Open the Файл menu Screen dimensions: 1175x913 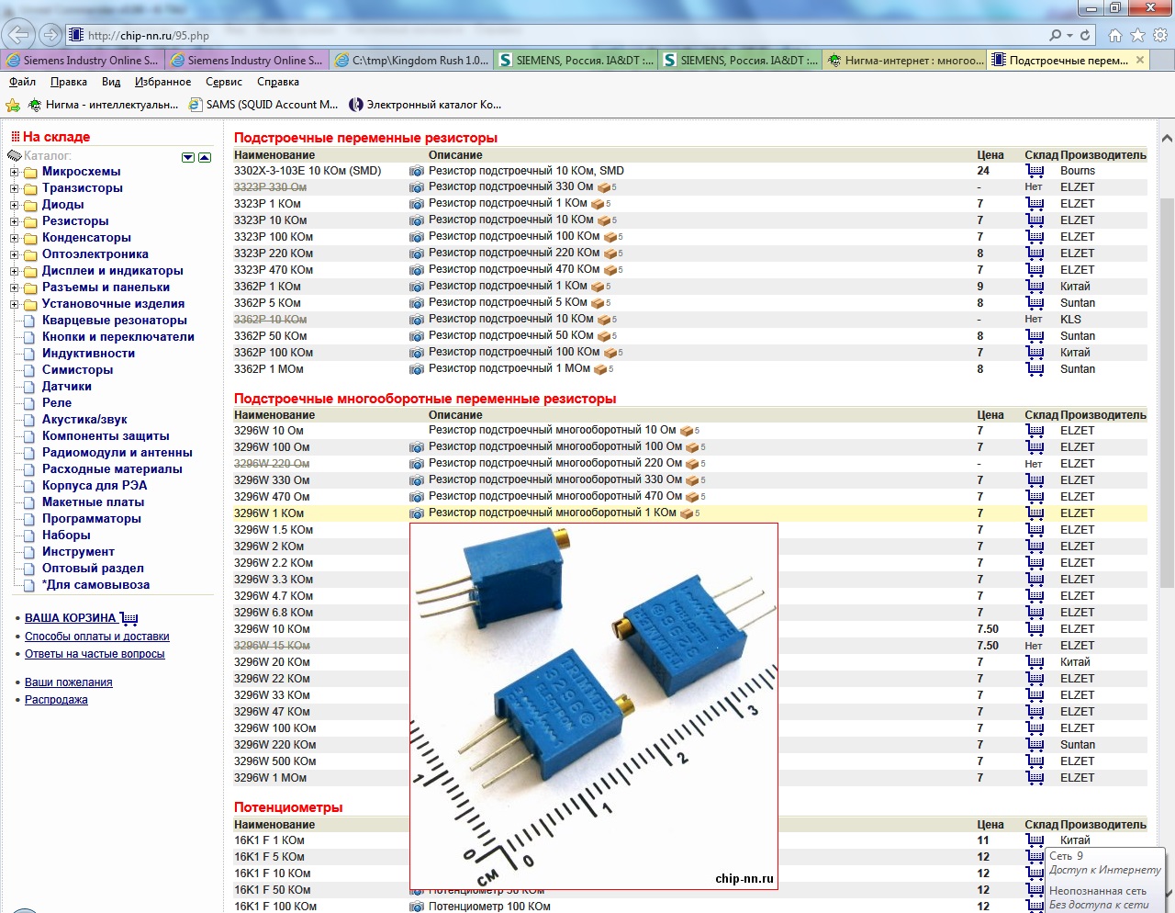point(23,82)
